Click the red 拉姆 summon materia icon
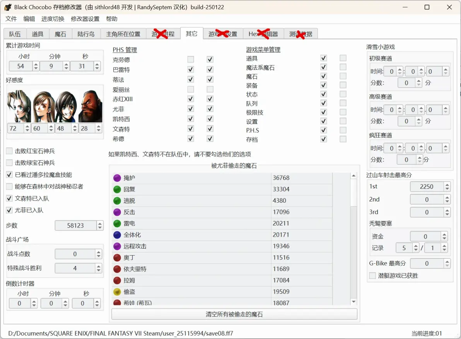The width and height of the screenshot is (461, 339). click(117, 280)
